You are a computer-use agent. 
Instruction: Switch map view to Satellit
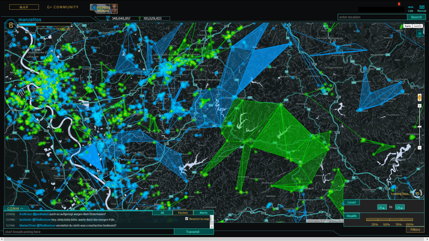click(418, 26)
